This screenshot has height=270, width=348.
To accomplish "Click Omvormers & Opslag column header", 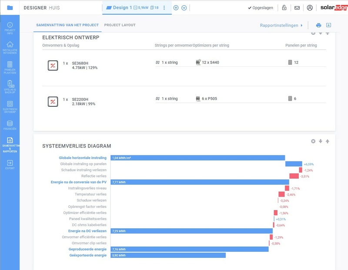I will (x=60, y=45).
